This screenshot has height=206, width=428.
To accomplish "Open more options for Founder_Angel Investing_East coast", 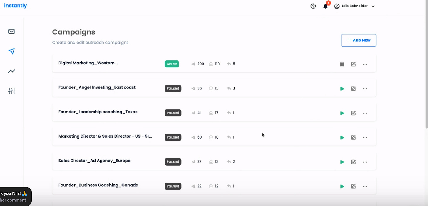I will click(x=365, y=89).
